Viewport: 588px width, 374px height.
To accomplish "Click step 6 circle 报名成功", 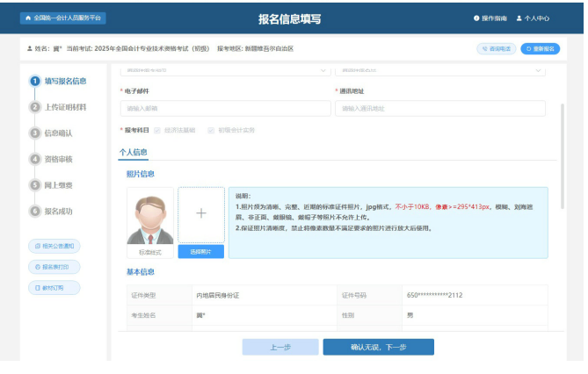I will [34, 211].
